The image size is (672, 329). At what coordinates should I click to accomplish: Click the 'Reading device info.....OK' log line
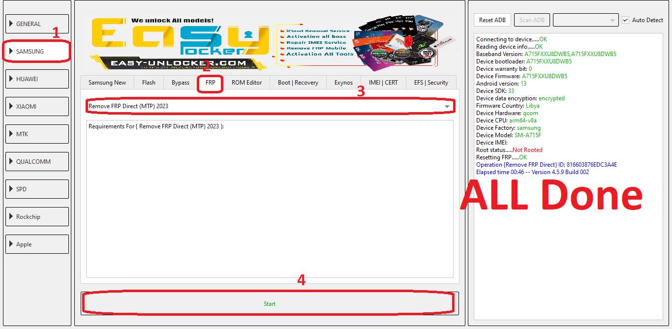tap(510, 47)
